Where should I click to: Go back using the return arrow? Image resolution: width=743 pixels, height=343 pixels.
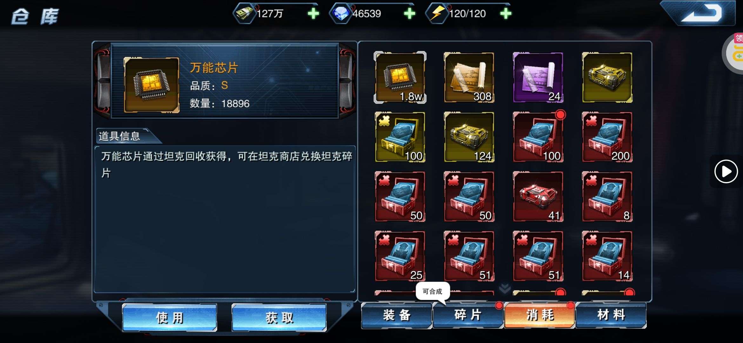coord(700,13)
